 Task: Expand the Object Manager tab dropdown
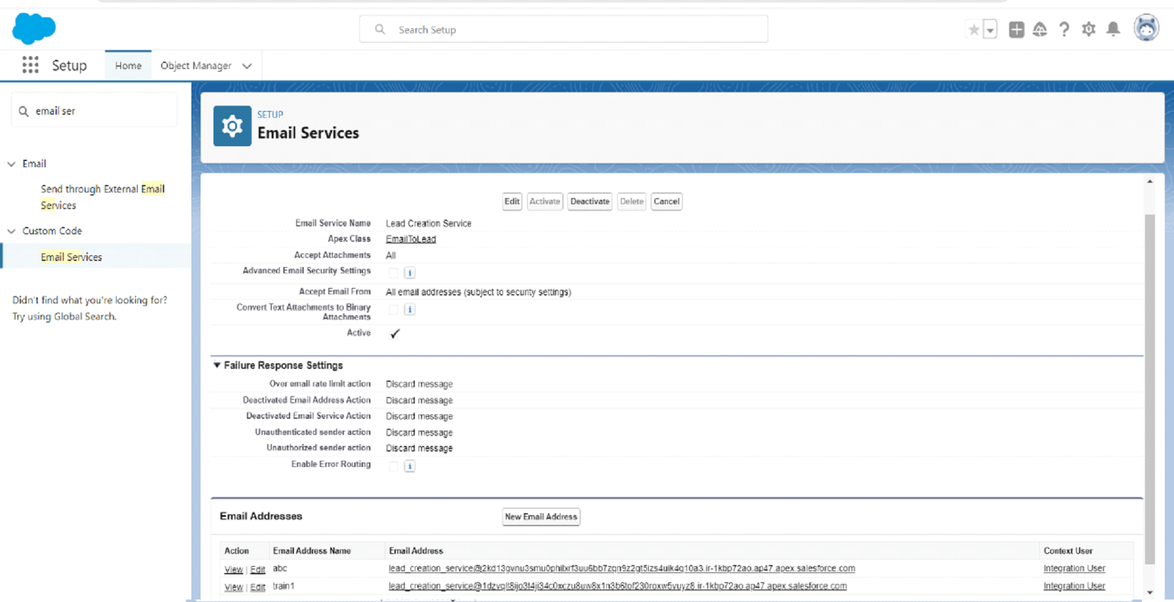click(x=247, y=66)
